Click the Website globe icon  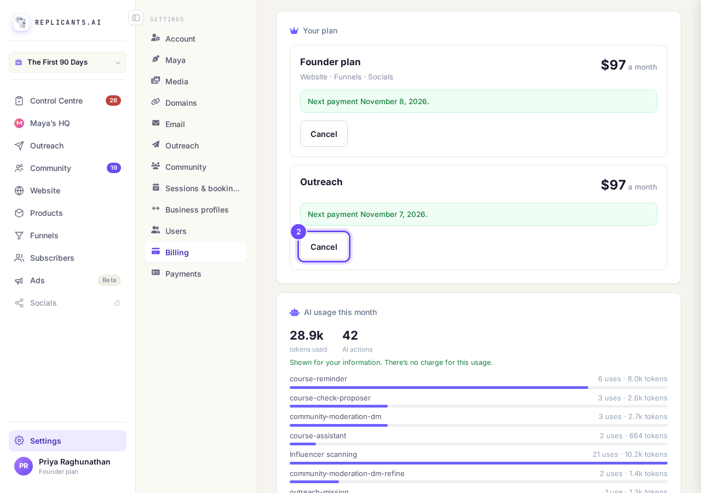point(19,191)
